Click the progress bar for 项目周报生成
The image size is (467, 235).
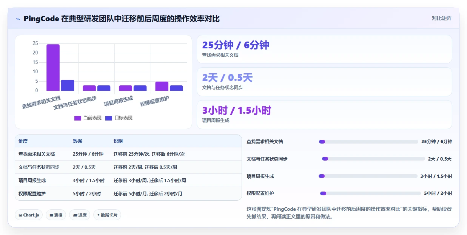coord(368,176)
